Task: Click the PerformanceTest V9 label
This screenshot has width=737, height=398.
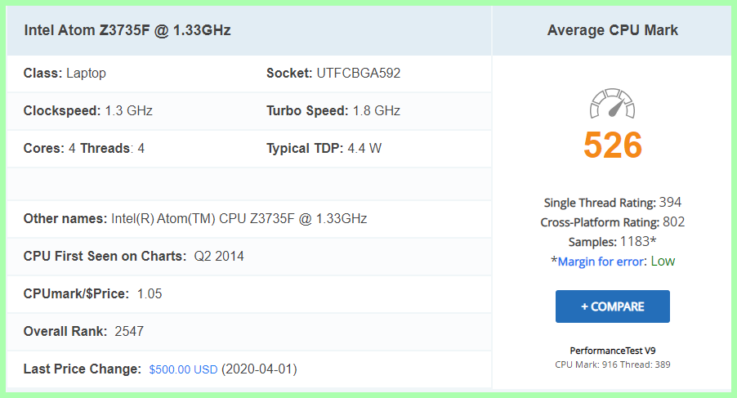Action: click(x=612, y=351)
